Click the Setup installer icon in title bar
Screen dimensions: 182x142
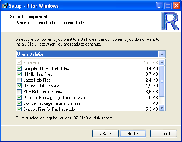point(5,5)
